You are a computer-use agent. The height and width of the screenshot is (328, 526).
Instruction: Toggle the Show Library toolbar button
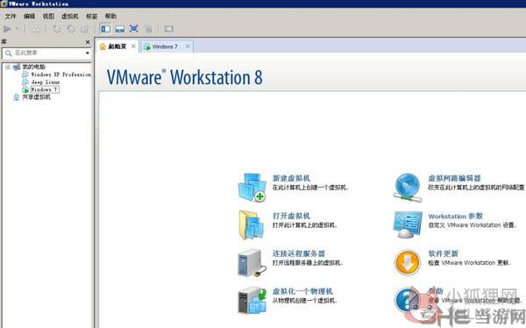[106, 29]
